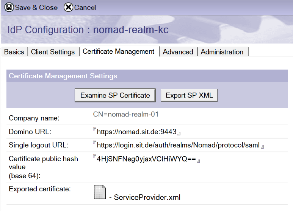Open the Client Settings tab

[53, 52]
